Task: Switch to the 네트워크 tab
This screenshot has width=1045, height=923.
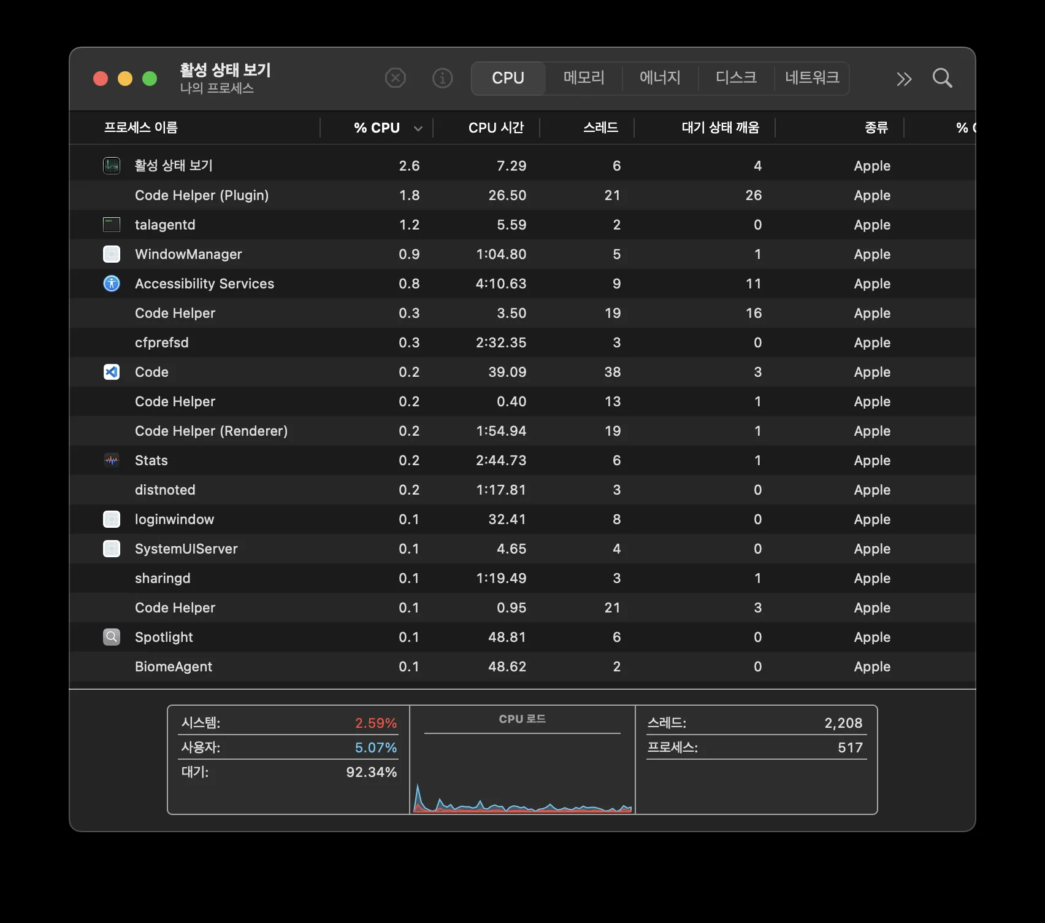Action: click(x=812, y=79)
